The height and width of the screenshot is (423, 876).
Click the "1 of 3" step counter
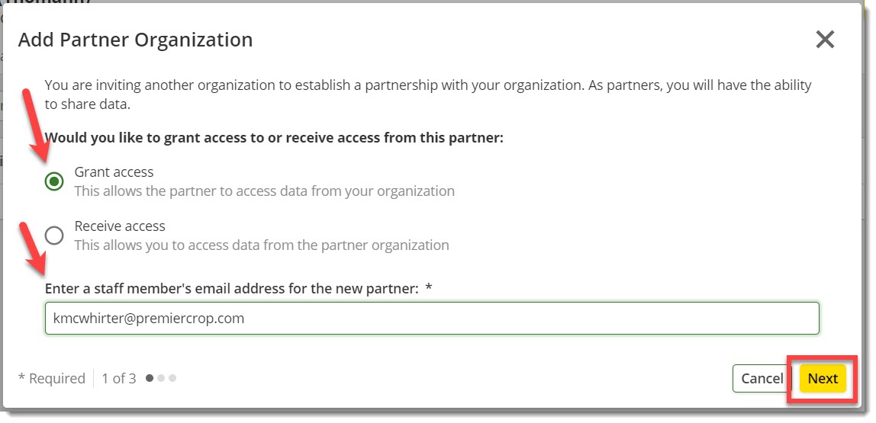coord(118,379)
